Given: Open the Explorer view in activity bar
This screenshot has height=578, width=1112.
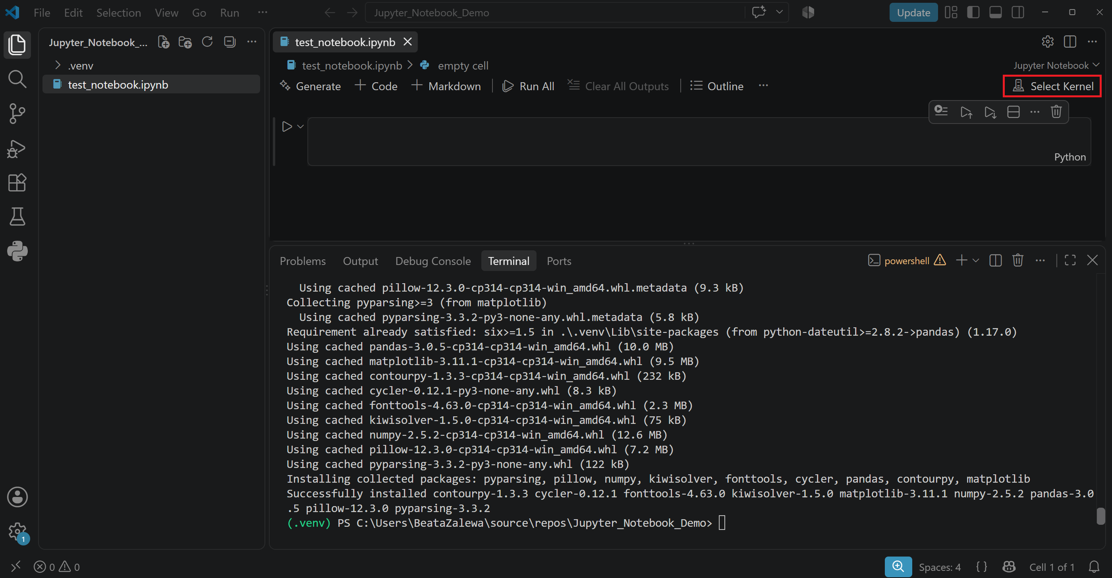Looking at the screenshot, I should pos(17,44).
